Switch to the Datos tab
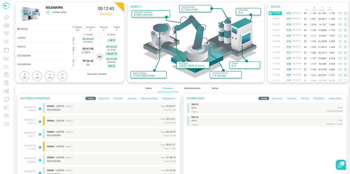 [148, 88]
